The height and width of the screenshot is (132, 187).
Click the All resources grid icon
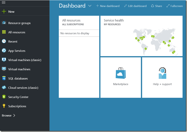4,32
